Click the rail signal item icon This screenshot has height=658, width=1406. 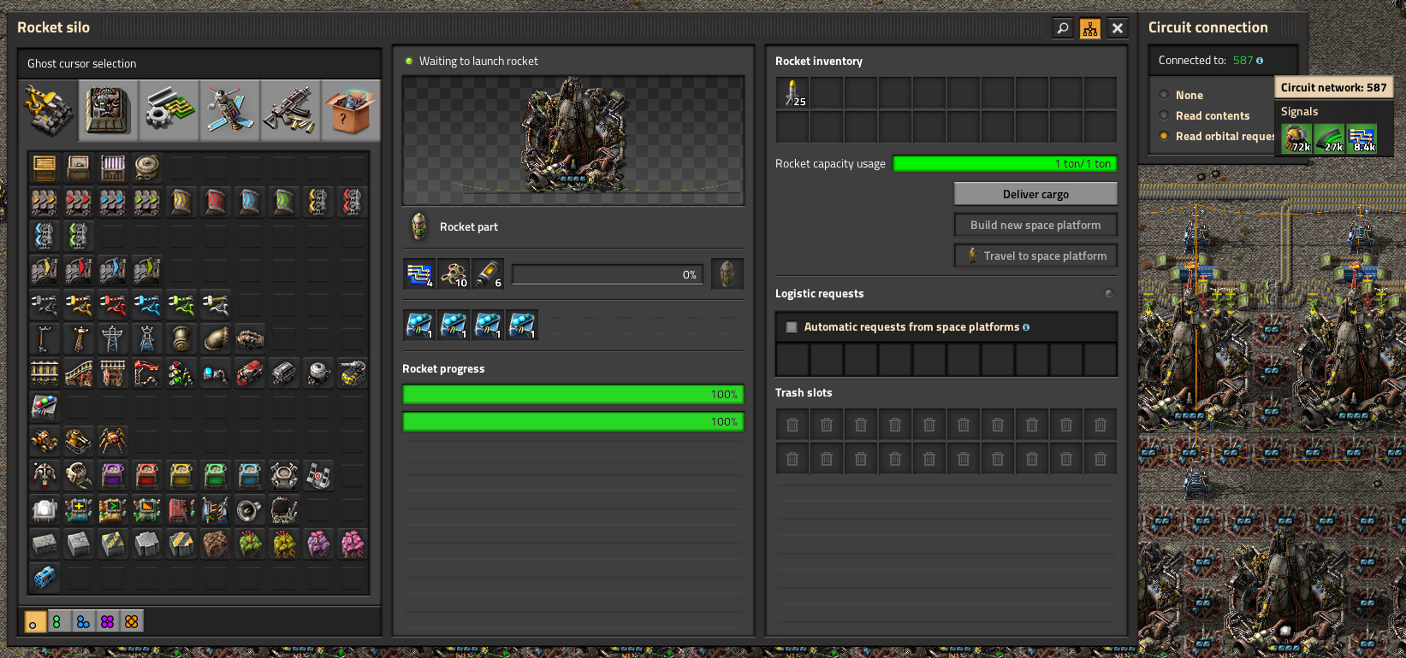(181, 373)
